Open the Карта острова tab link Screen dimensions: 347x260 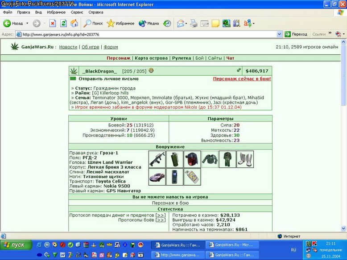tap(151, 58)
